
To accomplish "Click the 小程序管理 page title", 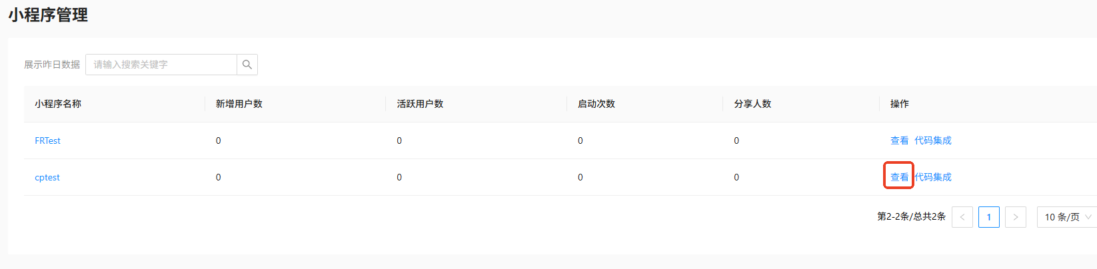I will click(48, 15).
